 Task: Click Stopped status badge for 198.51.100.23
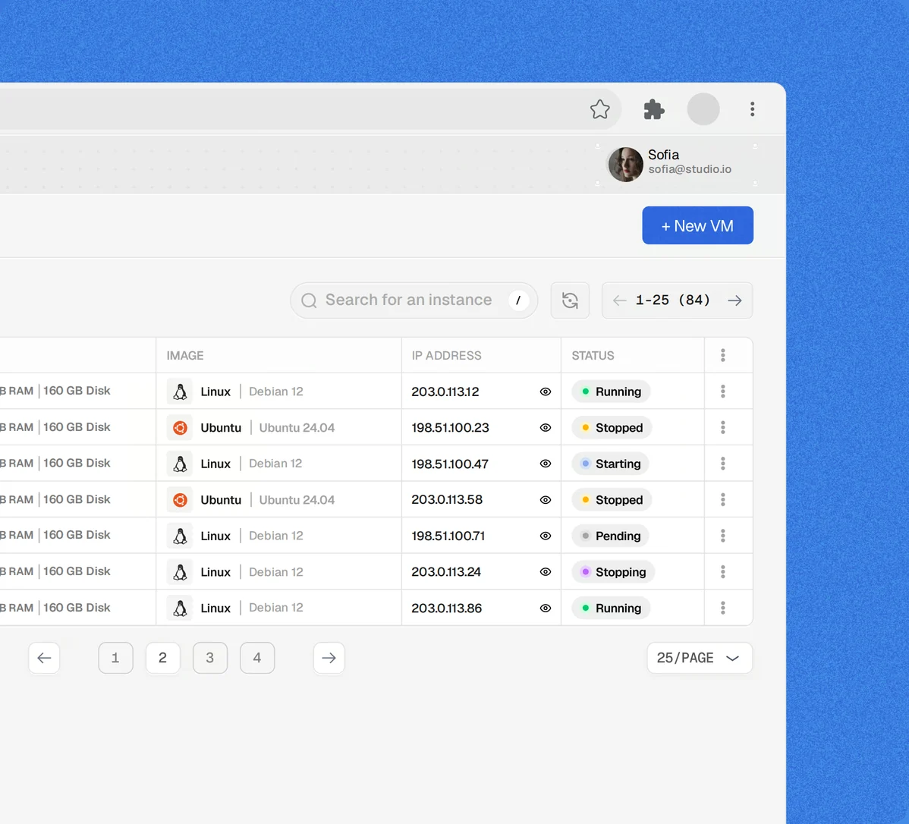612,427
